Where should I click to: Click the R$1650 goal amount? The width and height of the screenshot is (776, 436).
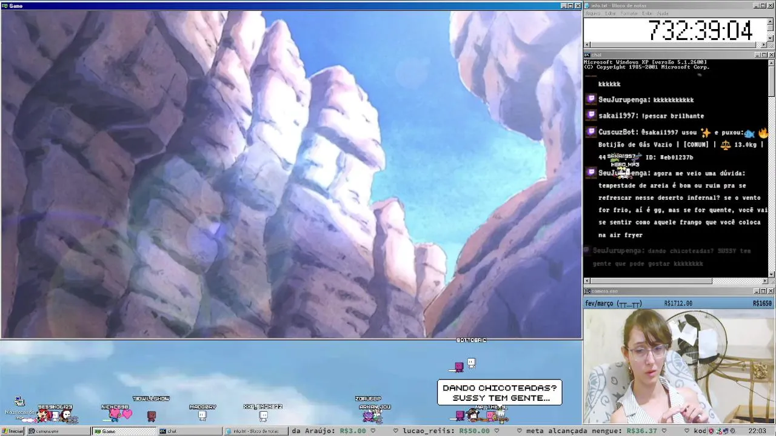pos(762,303)
